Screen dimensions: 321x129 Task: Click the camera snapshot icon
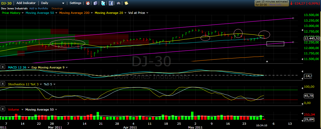[118, 3]
